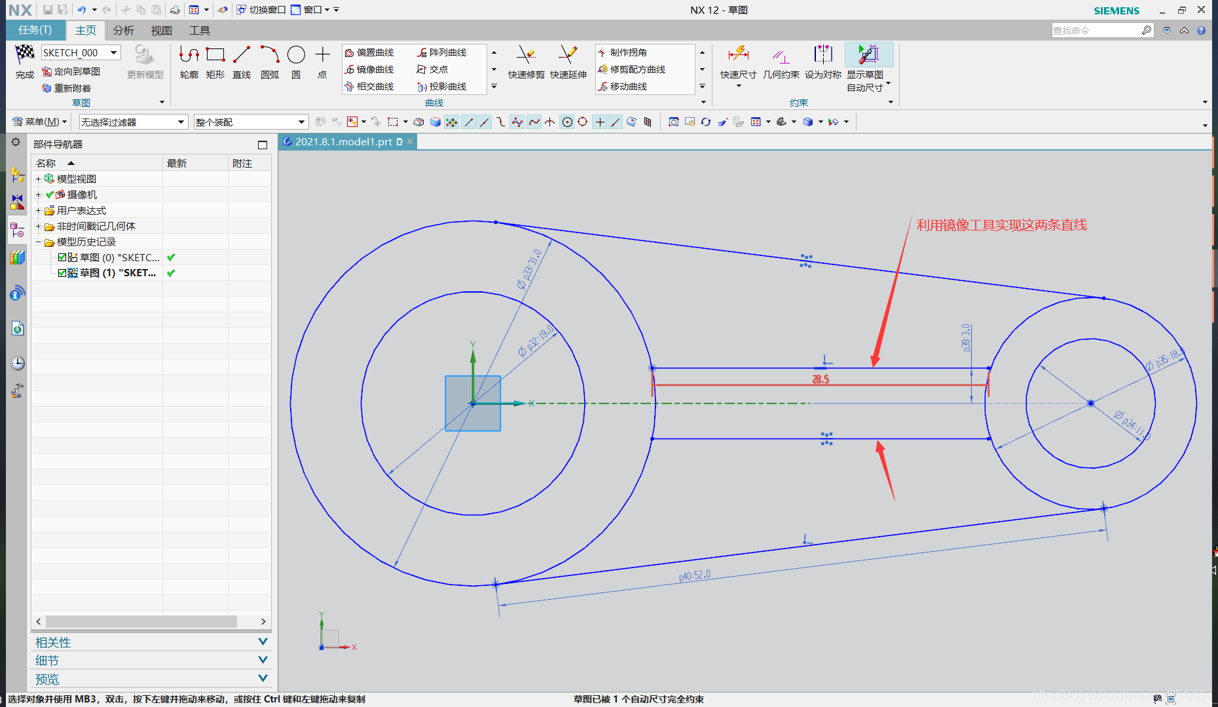Switch to the 视图 ribbon tab
Viewport: 1218px width, 707px height.
tap(161, 30)
